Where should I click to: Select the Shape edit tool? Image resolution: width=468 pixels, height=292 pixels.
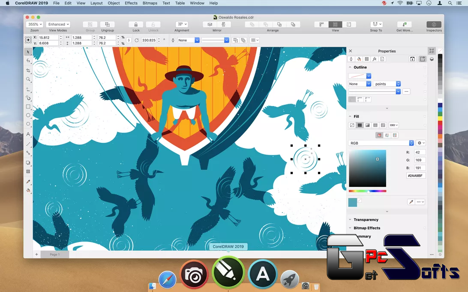click(x=28, y=61)
